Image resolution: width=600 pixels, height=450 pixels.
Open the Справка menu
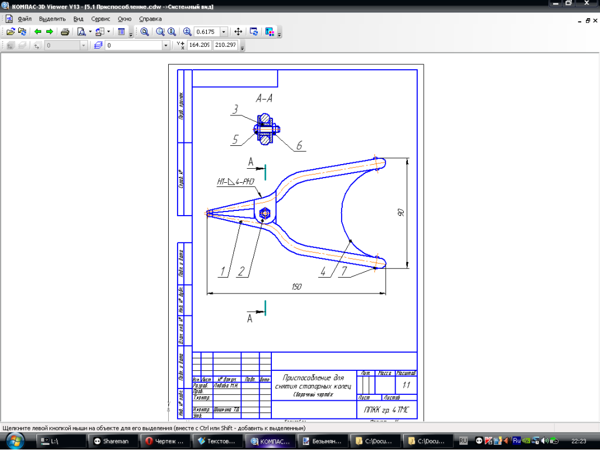151,19
